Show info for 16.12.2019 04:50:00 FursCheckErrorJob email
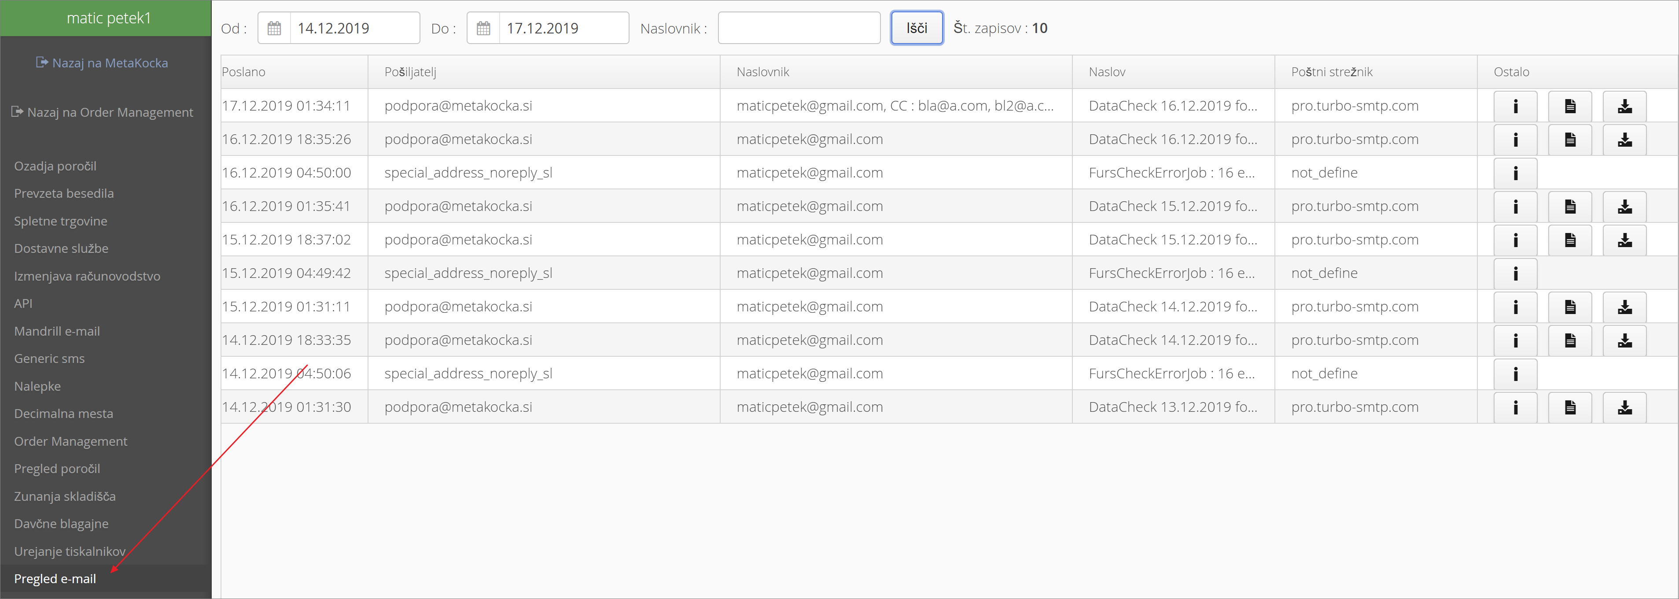This screenshot has height=599, width=1679. tap(1515, 174)
